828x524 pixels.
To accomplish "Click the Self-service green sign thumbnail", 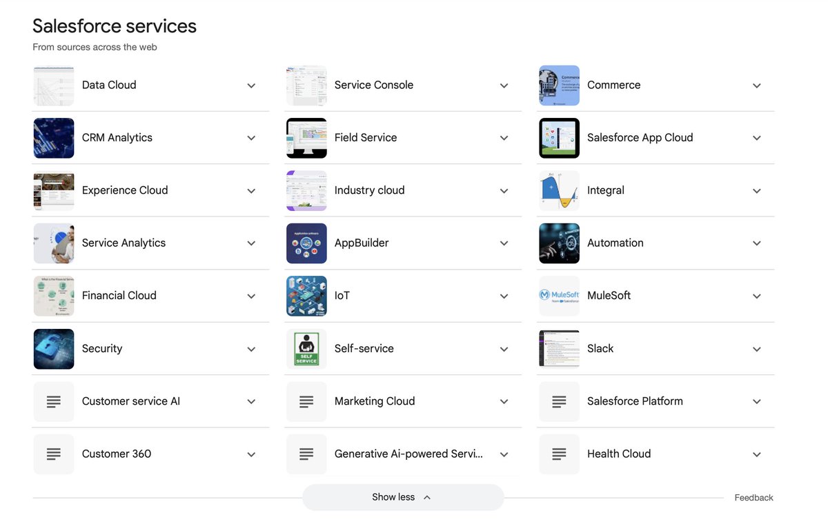I will click(x=306, y=349).
